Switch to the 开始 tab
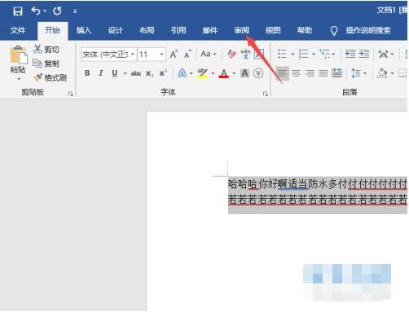This screenshot has width=409, height=312. pyautogui.click(x=52, y=30)
